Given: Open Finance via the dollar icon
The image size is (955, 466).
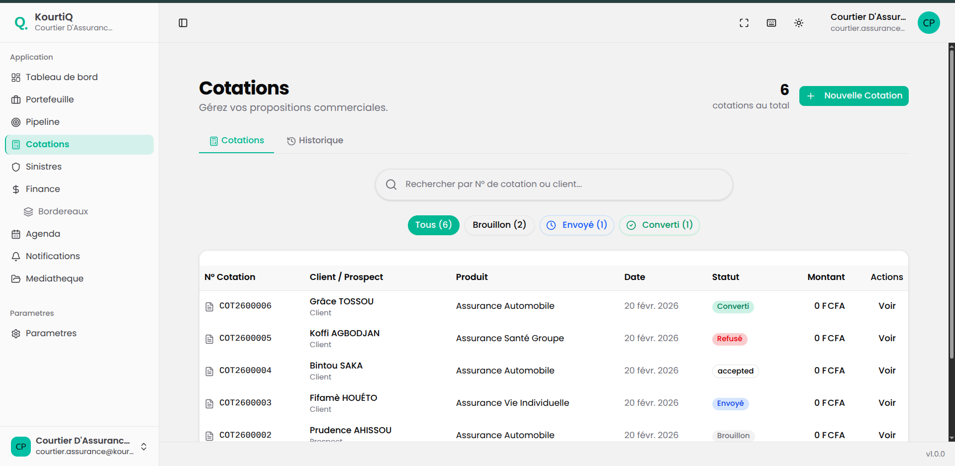Looking at the screenshot, I should coord(15,189).
